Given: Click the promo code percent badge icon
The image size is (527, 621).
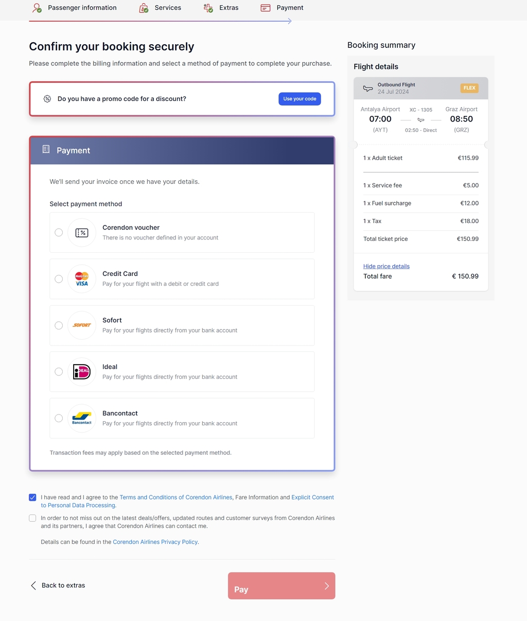Looking at the screenshot, I should (x=47, y=99).
